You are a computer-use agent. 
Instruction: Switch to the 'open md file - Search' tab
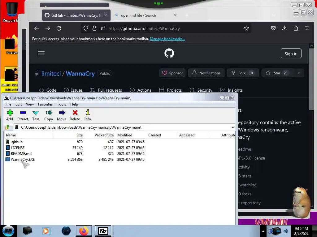tap(146, 15)
